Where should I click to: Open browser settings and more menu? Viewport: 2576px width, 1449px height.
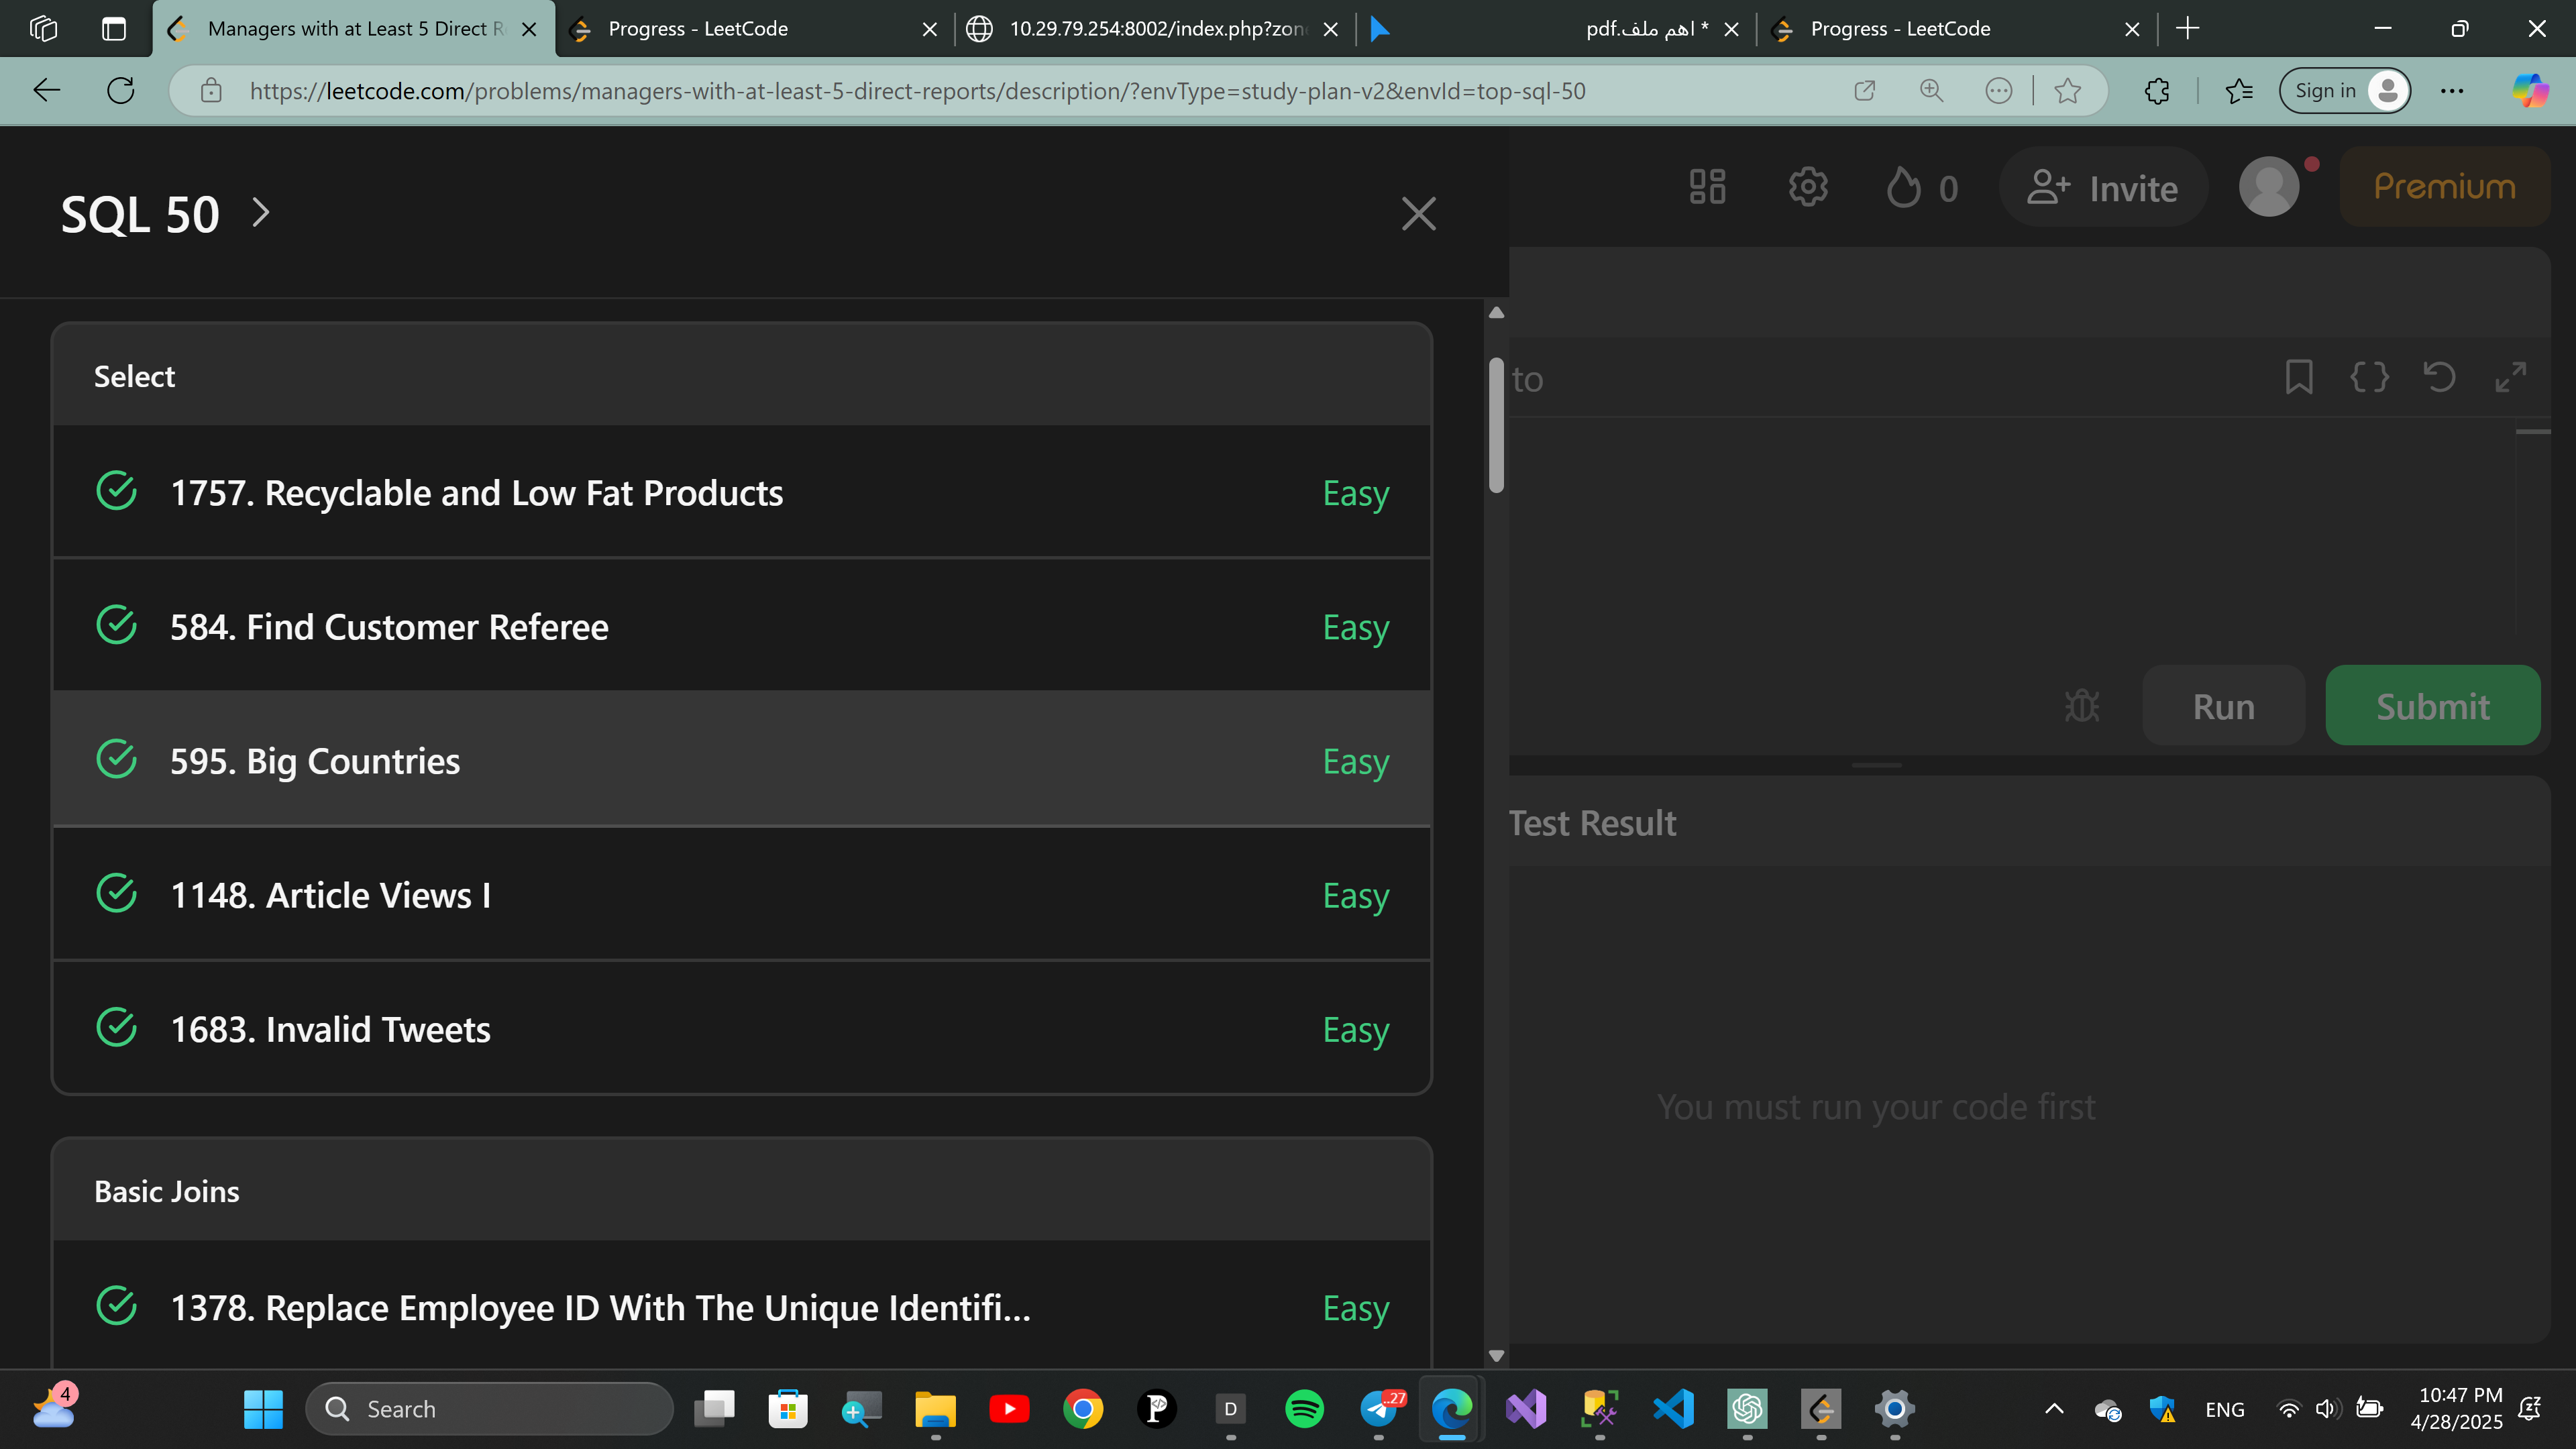(x=2452, y=91)
